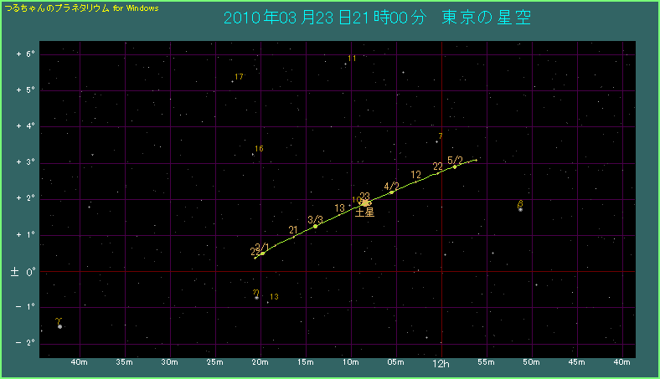Select the 4/2 track position marker
This screenshot has width=660, height=379.
[x=391, y=192]
